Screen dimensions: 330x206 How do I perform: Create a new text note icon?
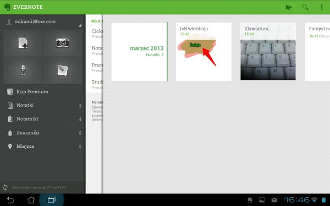tap(23, 43)
